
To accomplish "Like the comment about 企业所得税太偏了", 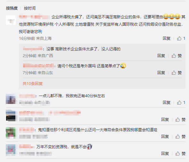I will (x=181, y=38).
